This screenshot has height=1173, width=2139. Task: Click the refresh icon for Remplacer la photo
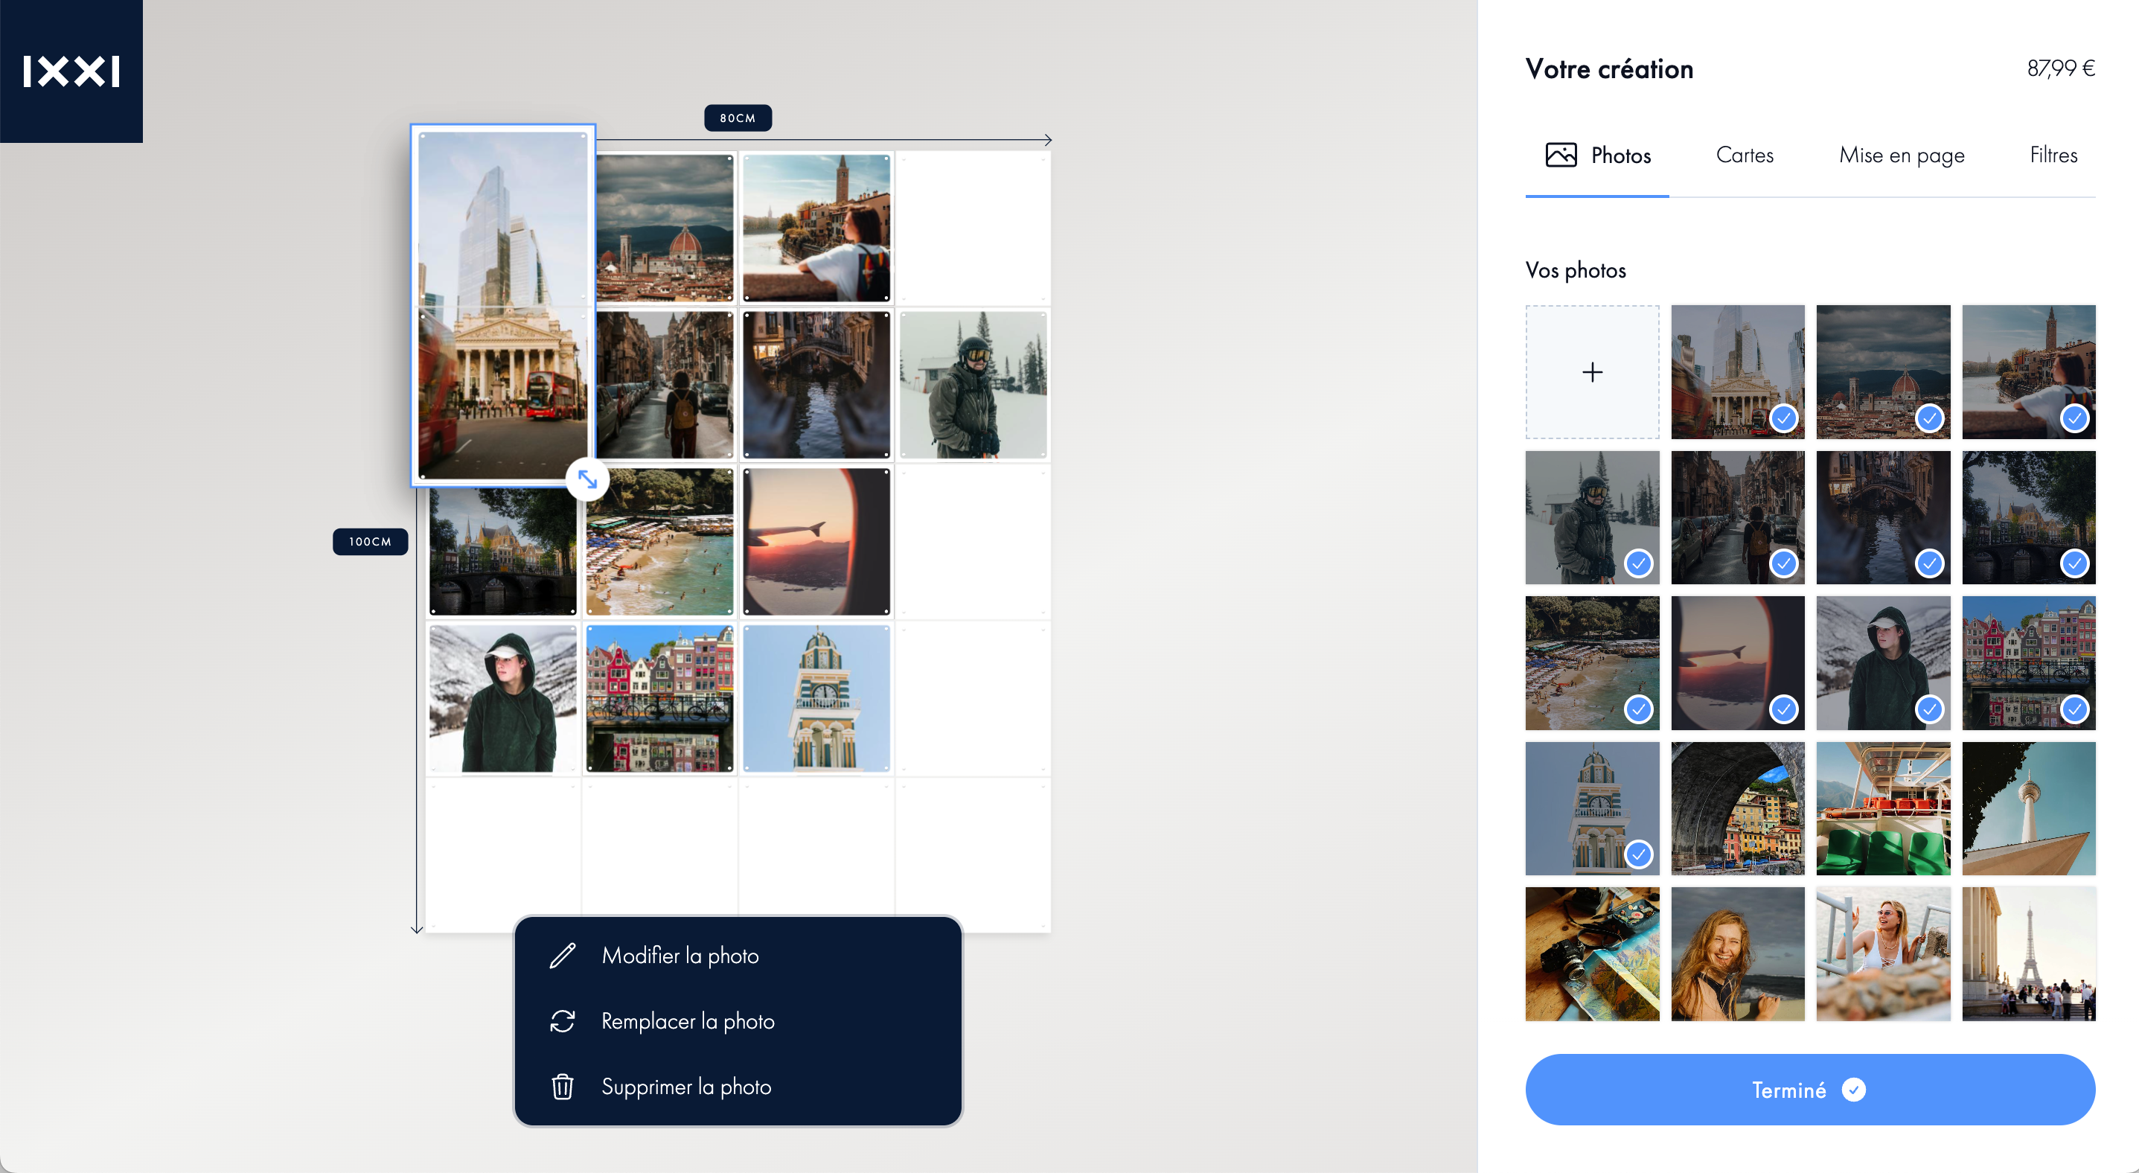(x=562, y=1021)
